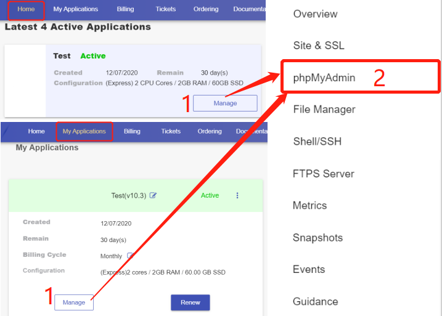The width and height of the screenshot is (442, 316).
Task: Select Overview in the side menu
Action: tap(315, 14)
